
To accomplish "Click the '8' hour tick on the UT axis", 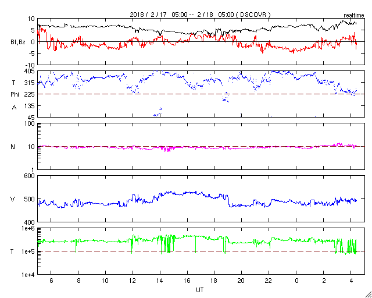I will (78, 281).
